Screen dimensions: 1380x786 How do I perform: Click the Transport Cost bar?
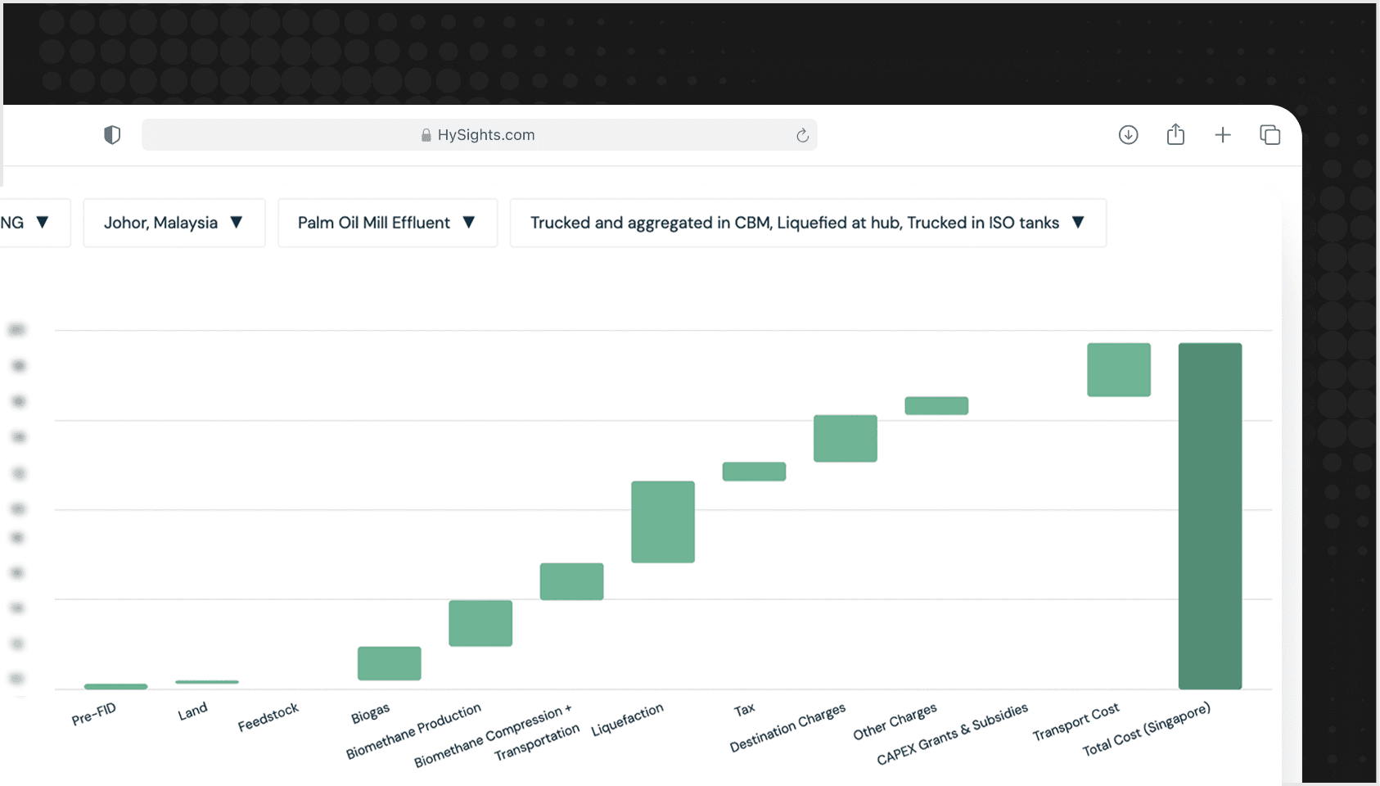click(1118, 370)
